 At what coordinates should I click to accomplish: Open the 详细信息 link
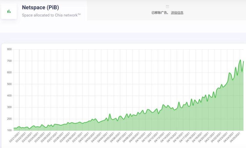[x=177, y=13]
